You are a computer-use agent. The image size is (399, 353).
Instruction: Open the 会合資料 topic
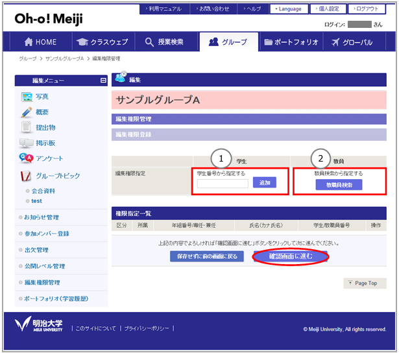43,191
